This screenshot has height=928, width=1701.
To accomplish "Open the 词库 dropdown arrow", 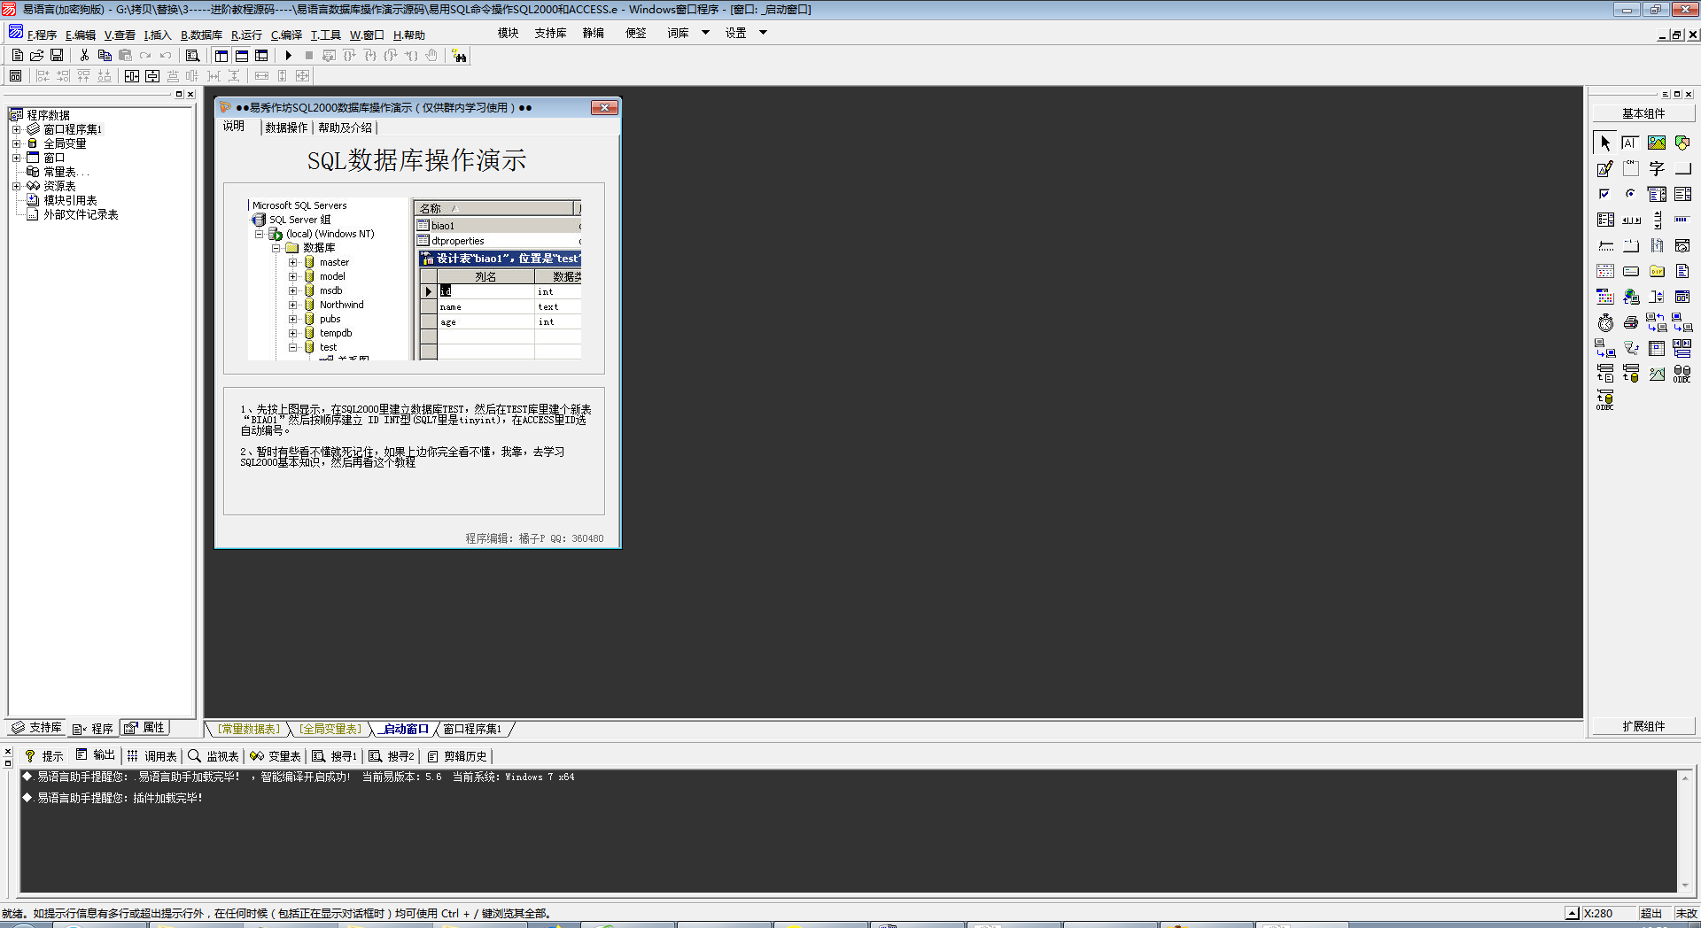I will (705, 33).
